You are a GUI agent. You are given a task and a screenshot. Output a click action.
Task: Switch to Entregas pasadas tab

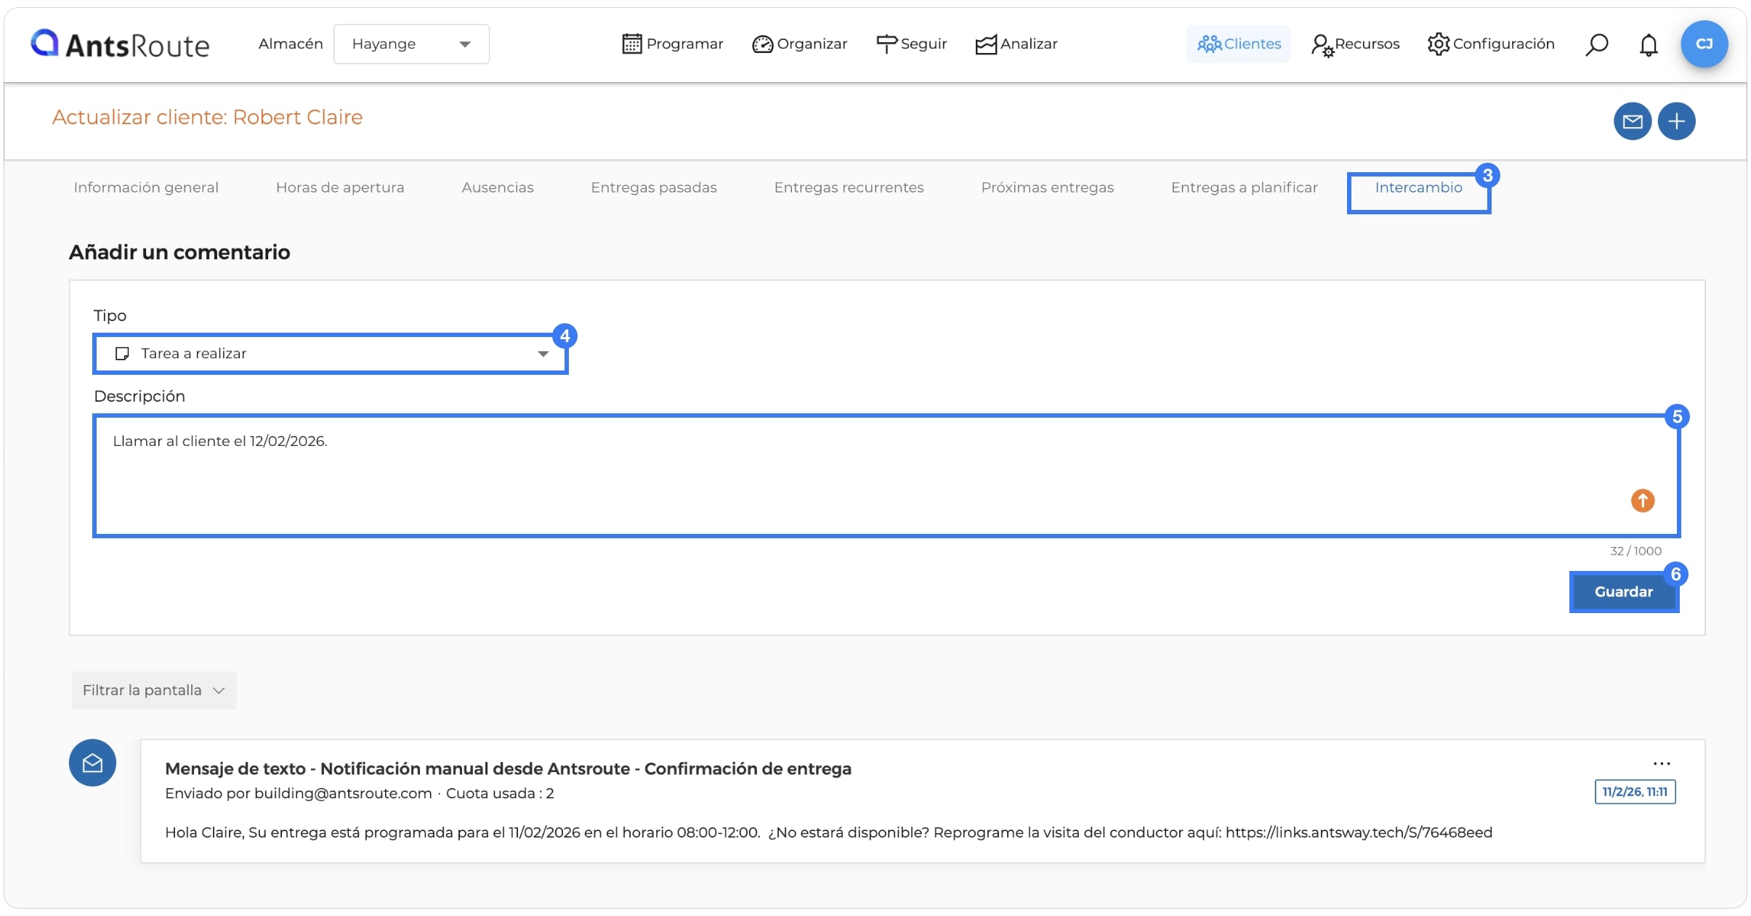[x=654, y=187]
